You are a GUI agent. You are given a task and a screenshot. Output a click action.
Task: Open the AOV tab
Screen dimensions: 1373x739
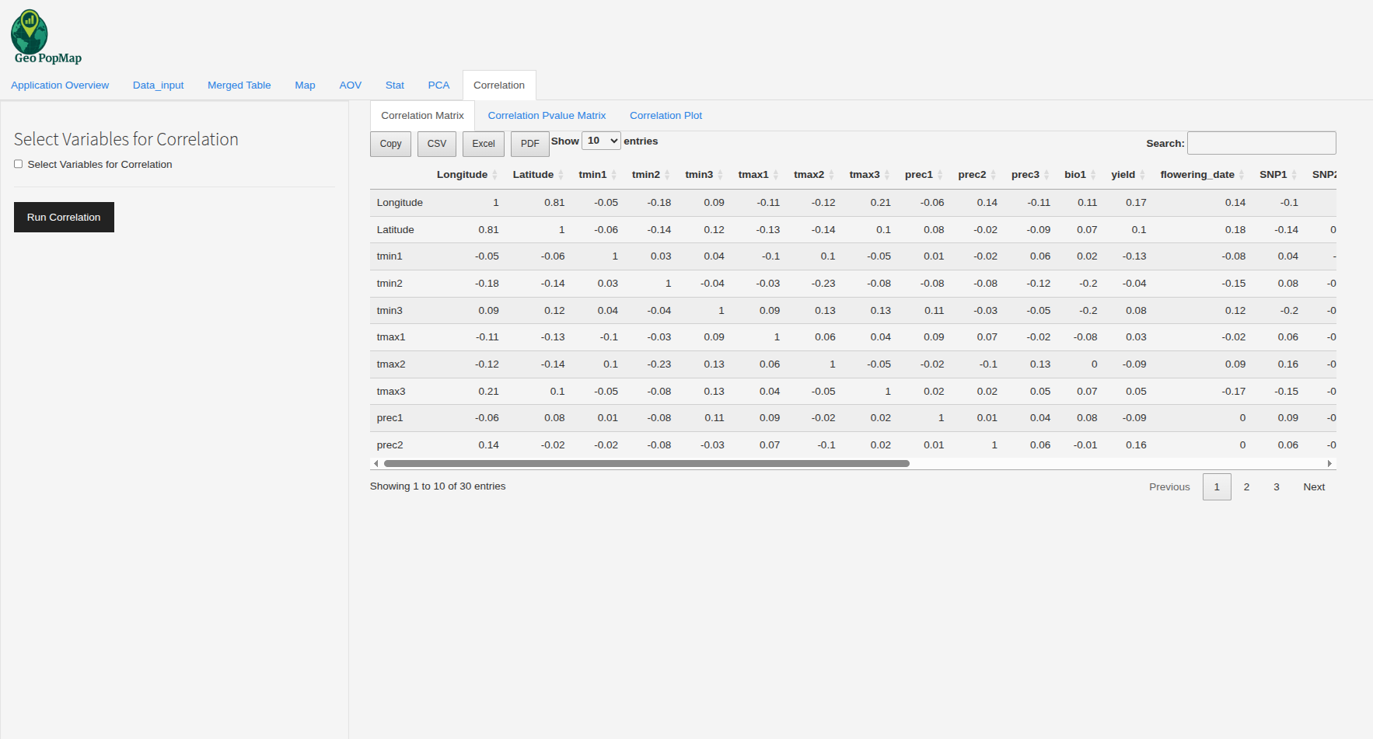pos(351,85)
